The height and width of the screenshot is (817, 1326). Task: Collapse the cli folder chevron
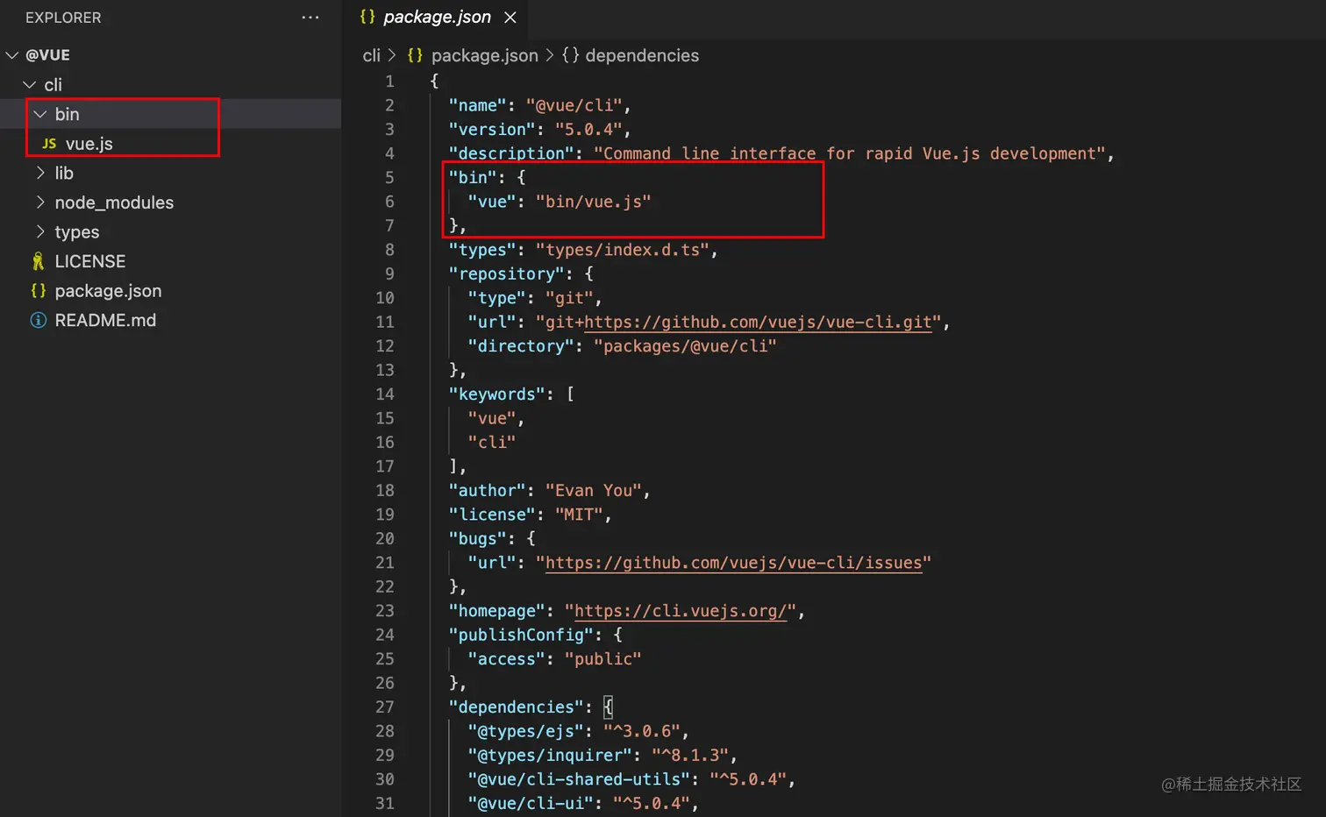click(30, 85)
